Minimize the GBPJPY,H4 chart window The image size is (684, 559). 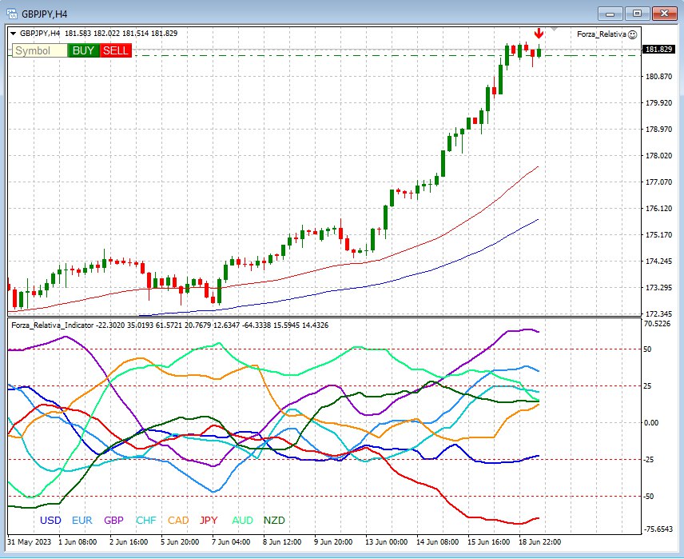[610, 14]
